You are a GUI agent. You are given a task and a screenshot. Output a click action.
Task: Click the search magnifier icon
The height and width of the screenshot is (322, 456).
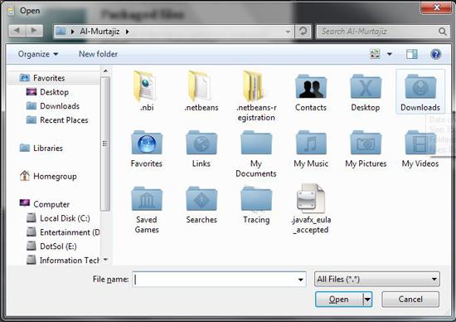tap(443, 32)
